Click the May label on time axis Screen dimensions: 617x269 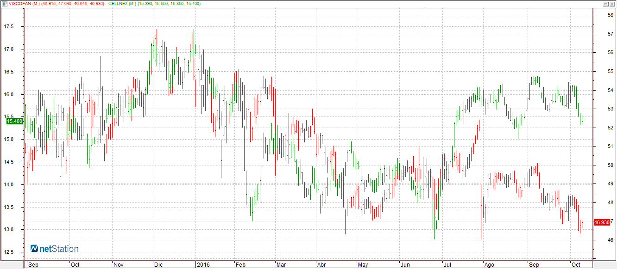[363, 265]
